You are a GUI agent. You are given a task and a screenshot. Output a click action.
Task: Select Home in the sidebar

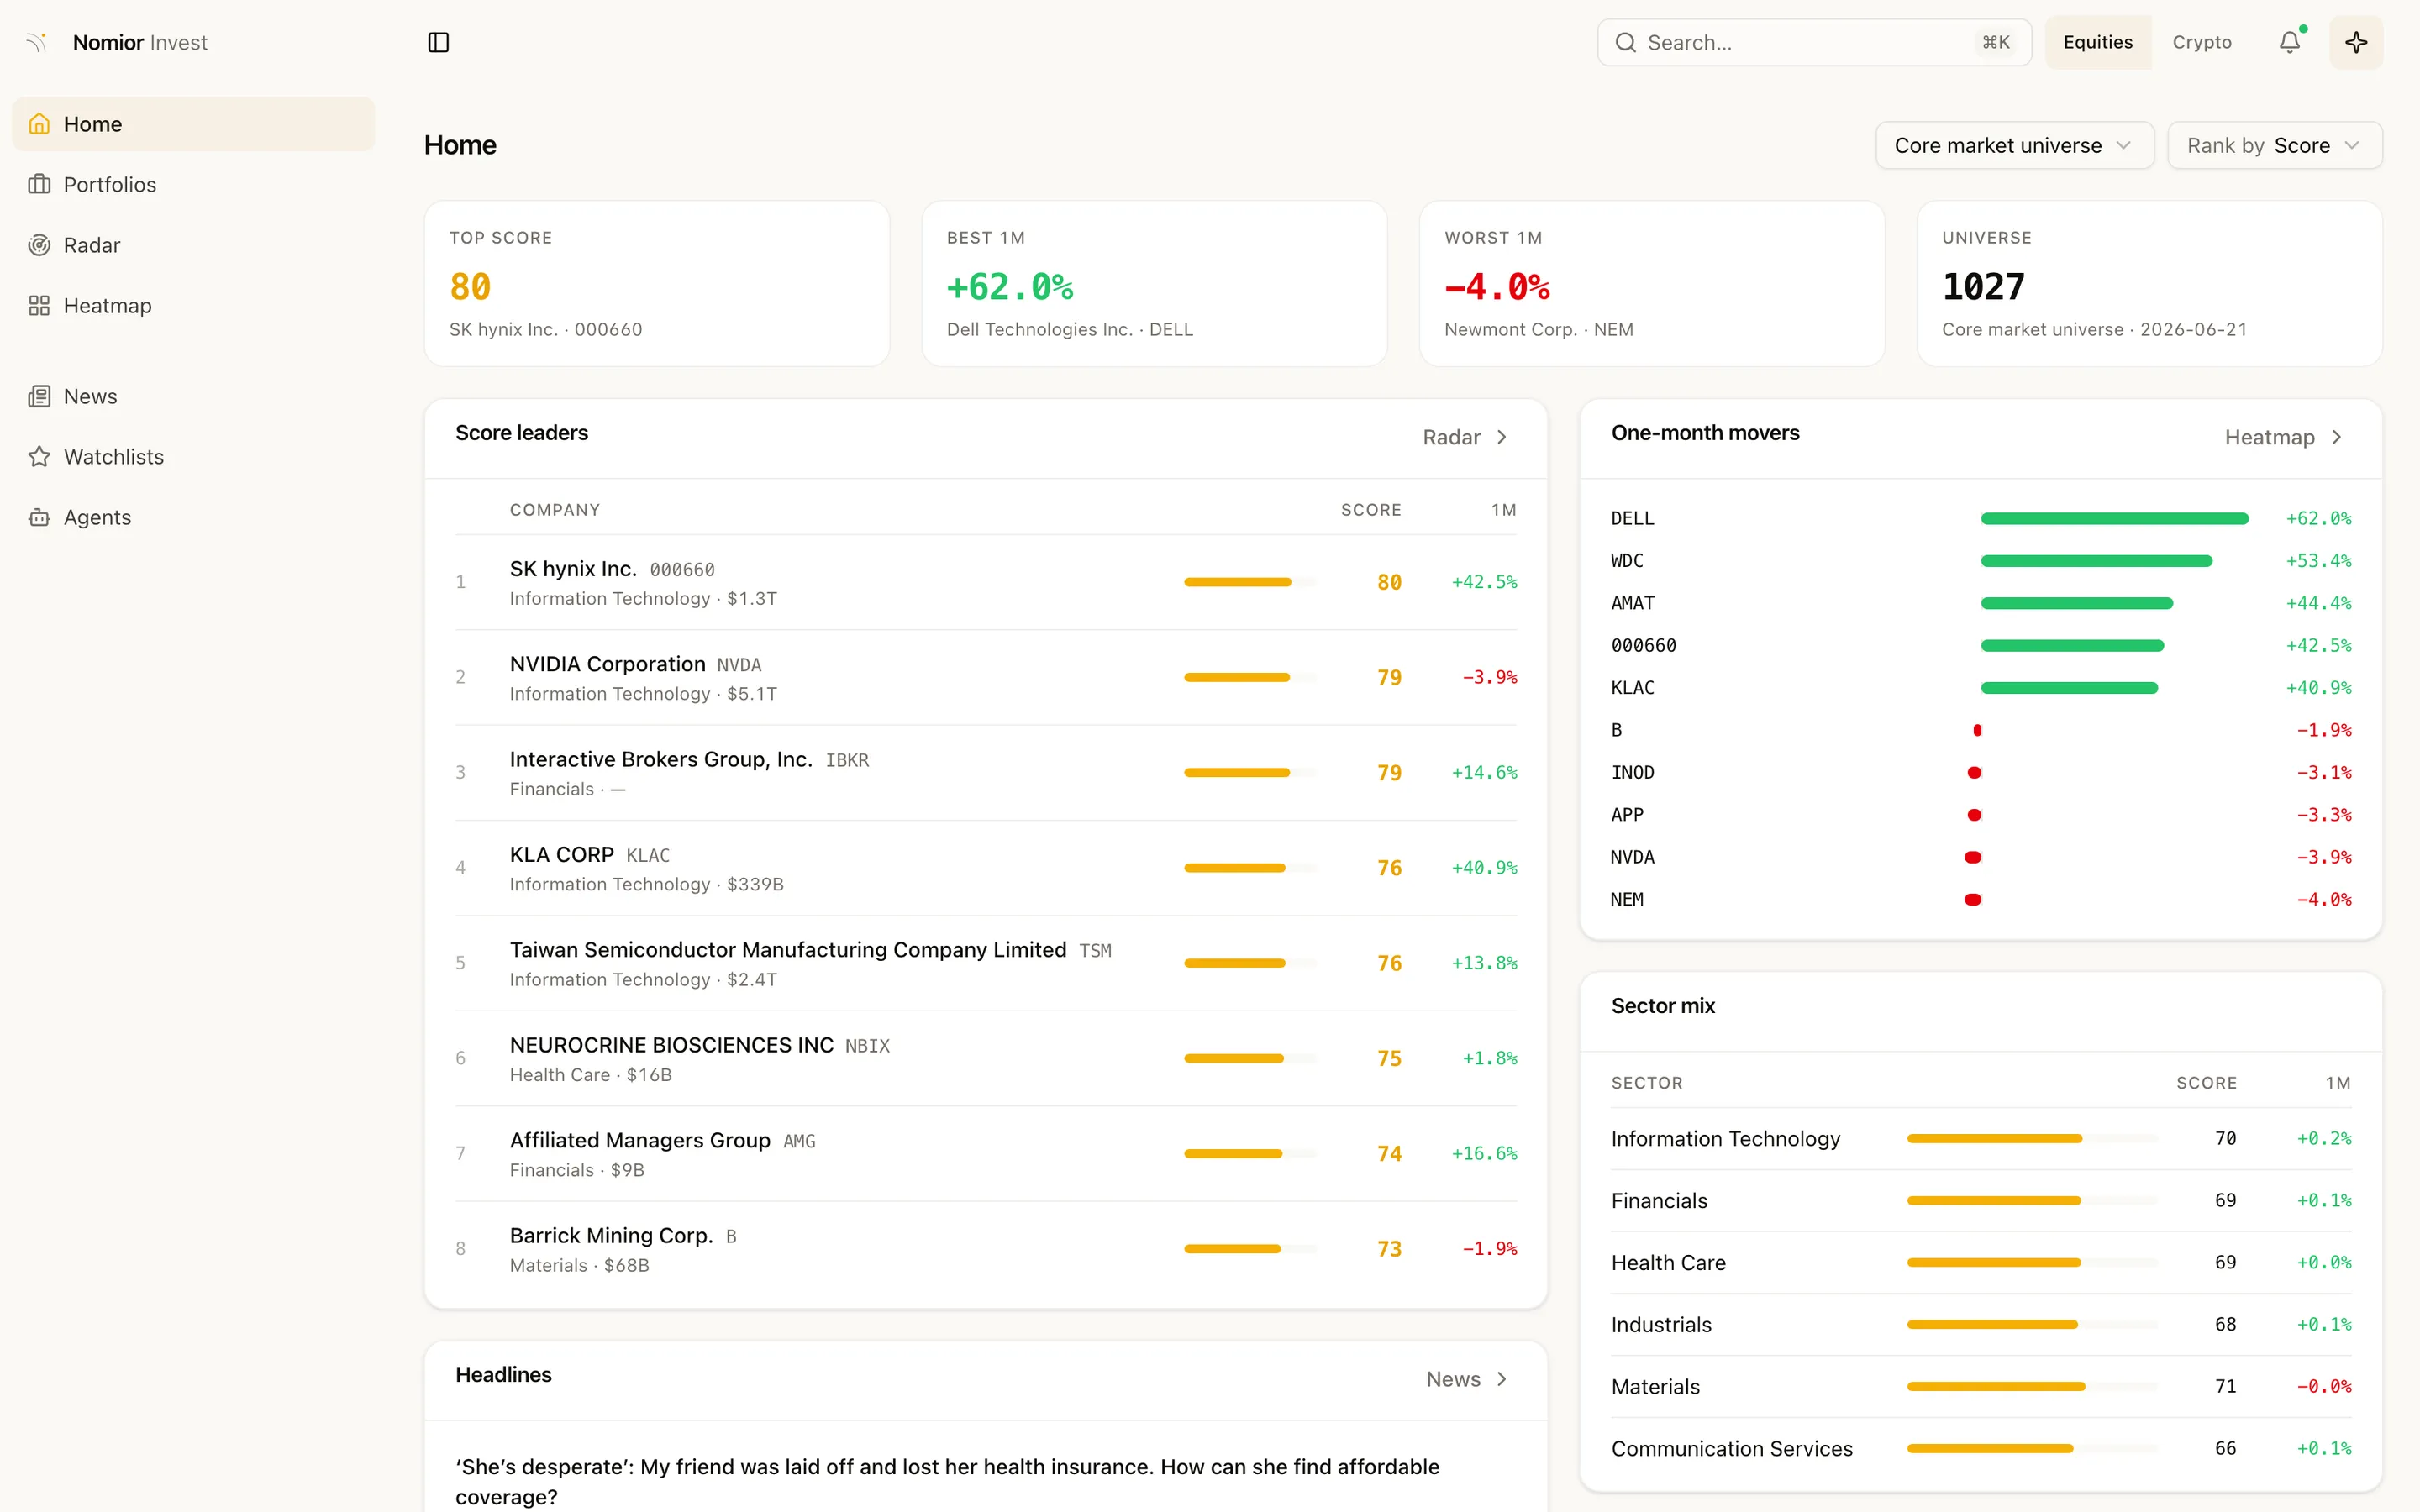pyautogui.click(x=193, y=124)
